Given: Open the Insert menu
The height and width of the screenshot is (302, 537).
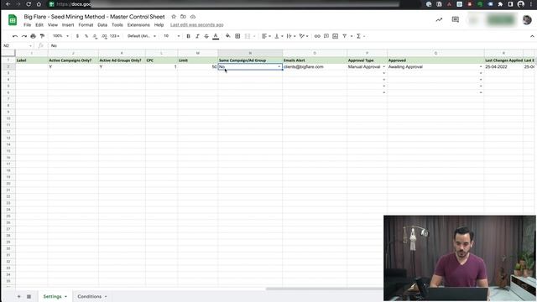Looking at the screenshot, I should 68,25.
